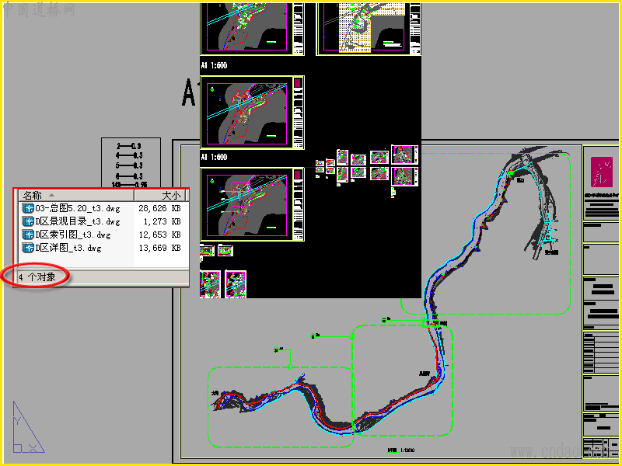Toggle the sort arrow in 名称 header
Screen dimensions: 622x466
[x=51, y=195]
